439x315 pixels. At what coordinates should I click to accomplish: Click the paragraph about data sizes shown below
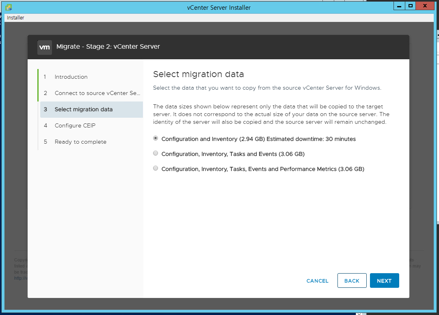tap(271, 114)
